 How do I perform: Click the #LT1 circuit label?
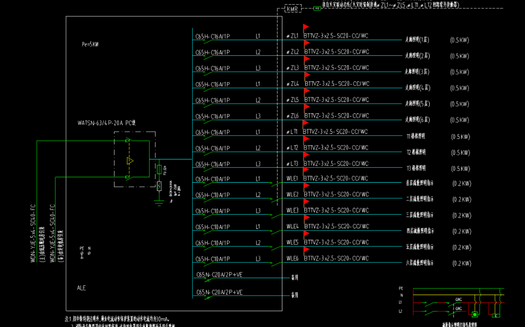click(292, 132)
